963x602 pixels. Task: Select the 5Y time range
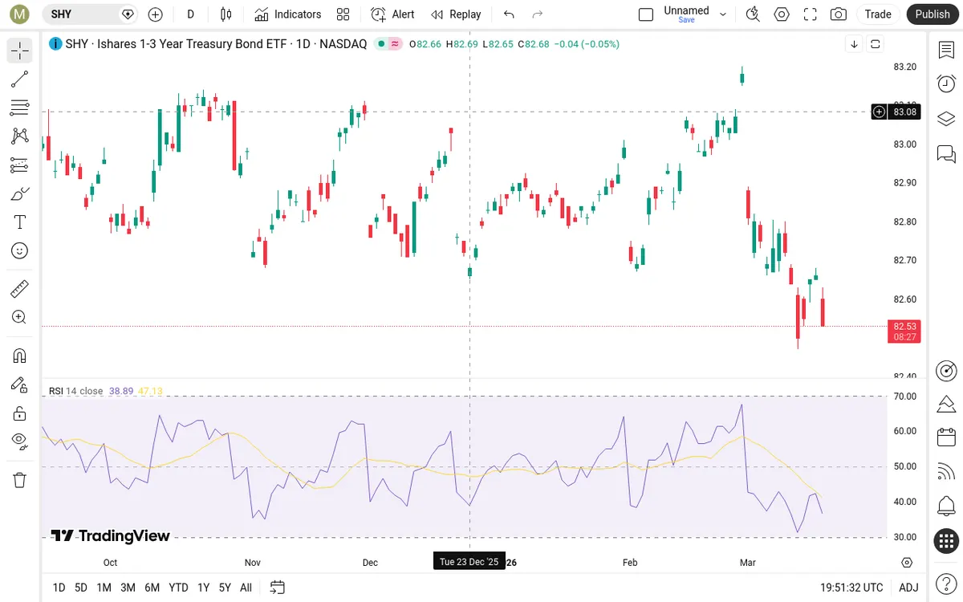pyautogui.click(x=225, y=588)
